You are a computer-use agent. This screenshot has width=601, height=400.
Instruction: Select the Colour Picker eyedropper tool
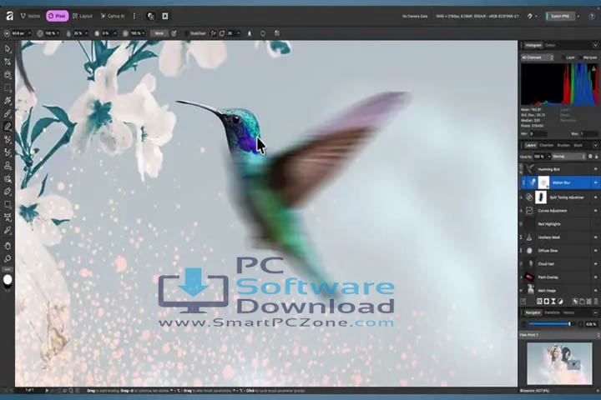(8, 231)
